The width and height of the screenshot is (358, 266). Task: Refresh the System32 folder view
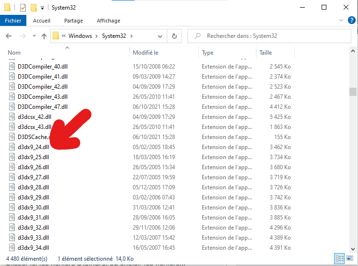tap(174, 36)
